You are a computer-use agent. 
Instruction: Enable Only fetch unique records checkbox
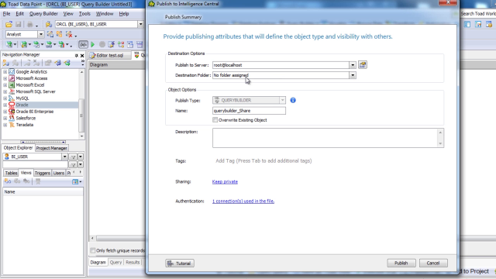93,250
